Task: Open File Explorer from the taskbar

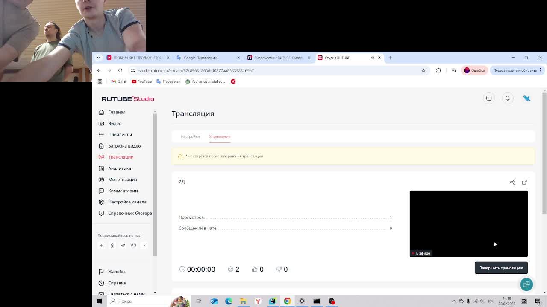Action: [243, 301]
